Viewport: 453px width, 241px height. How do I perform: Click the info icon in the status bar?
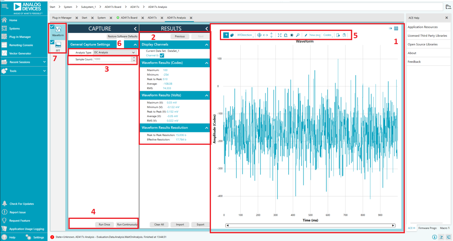(435, 237)
